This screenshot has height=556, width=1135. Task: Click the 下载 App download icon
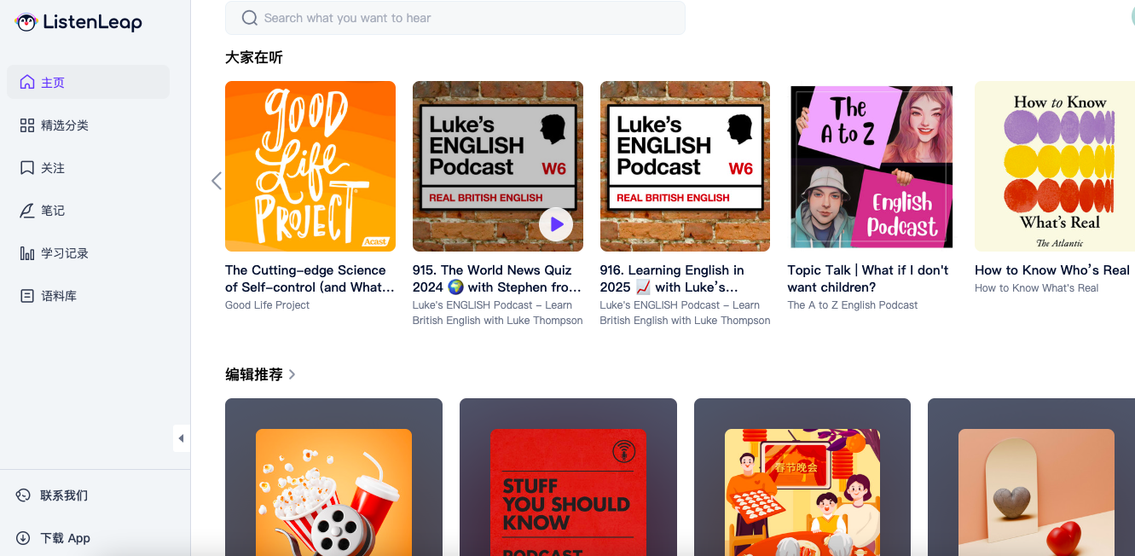[23, 538]
